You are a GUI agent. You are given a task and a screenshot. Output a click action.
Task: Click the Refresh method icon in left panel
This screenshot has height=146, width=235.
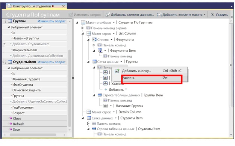pos(11,124)
